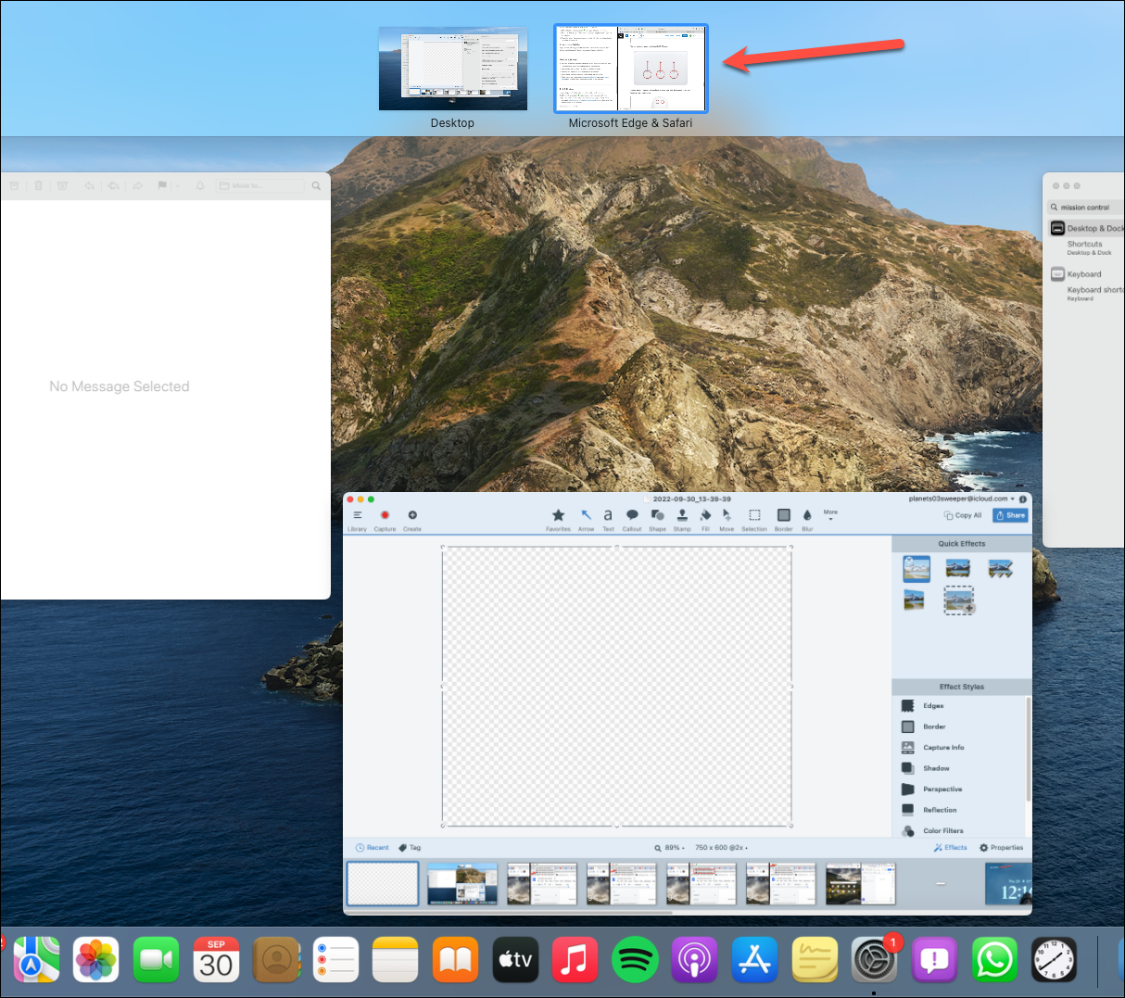Open the 89% zoom dropdown
This screenshot has height=998, width=1125.
pyautogui.click(x=670, y=848)
